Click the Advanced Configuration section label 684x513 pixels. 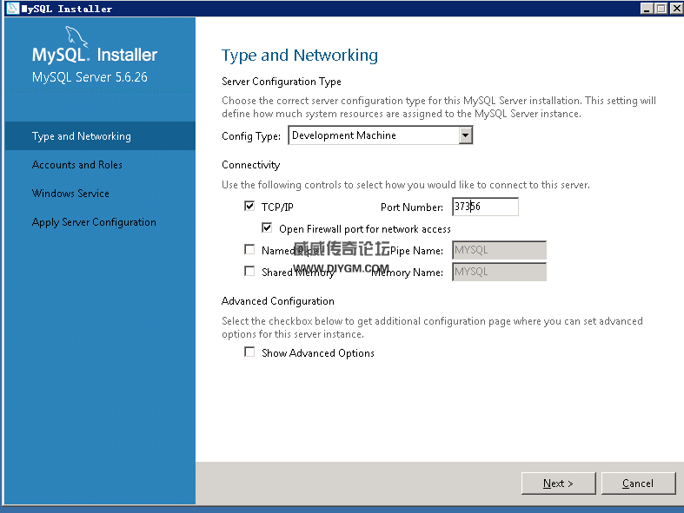tap(278, 301)
